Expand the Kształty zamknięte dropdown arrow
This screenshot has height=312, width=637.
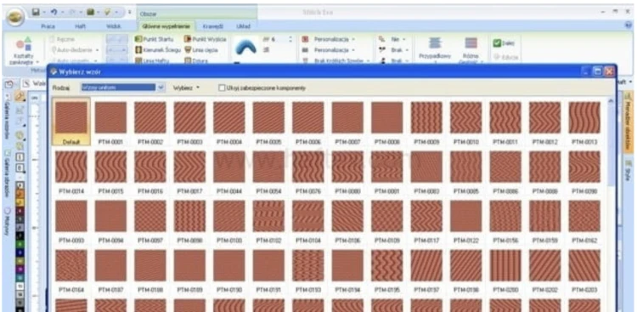pyautogui.click(x=37, y=63)
